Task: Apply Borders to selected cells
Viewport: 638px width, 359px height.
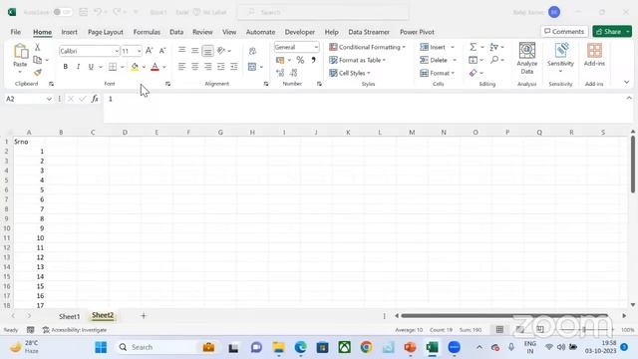Action: click(113, 67)
